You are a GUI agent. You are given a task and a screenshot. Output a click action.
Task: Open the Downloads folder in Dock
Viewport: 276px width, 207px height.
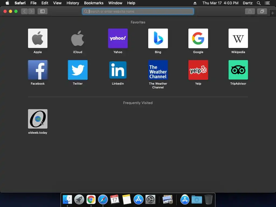point(196,199)
